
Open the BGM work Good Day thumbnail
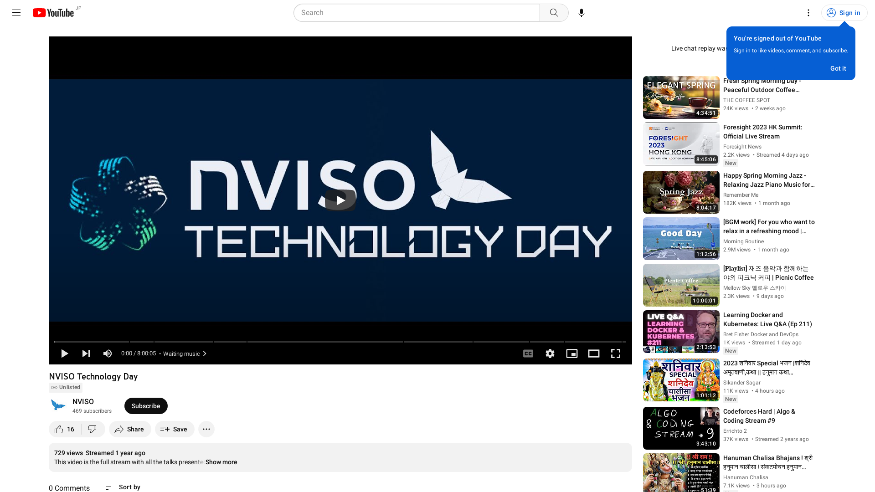click(681, 239)
